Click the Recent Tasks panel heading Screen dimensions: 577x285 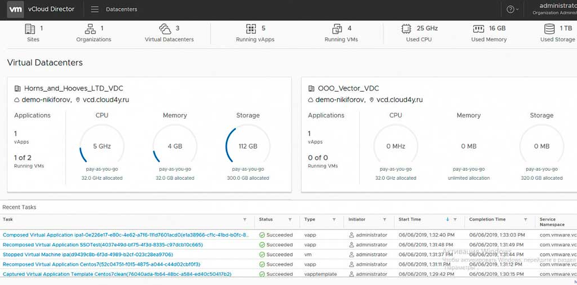pyautogui.click(x=19, y=207)
